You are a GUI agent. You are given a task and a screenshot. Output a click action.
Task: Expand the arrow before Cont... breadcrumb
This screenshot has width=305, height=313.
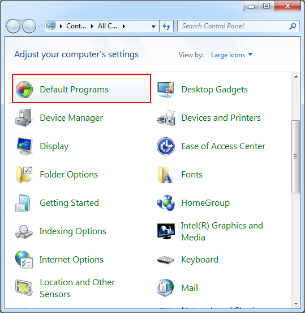(x=61, y=26)
